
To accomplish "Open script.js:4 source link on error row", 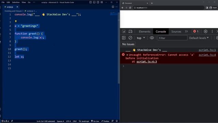I will [x=207, y=55].
